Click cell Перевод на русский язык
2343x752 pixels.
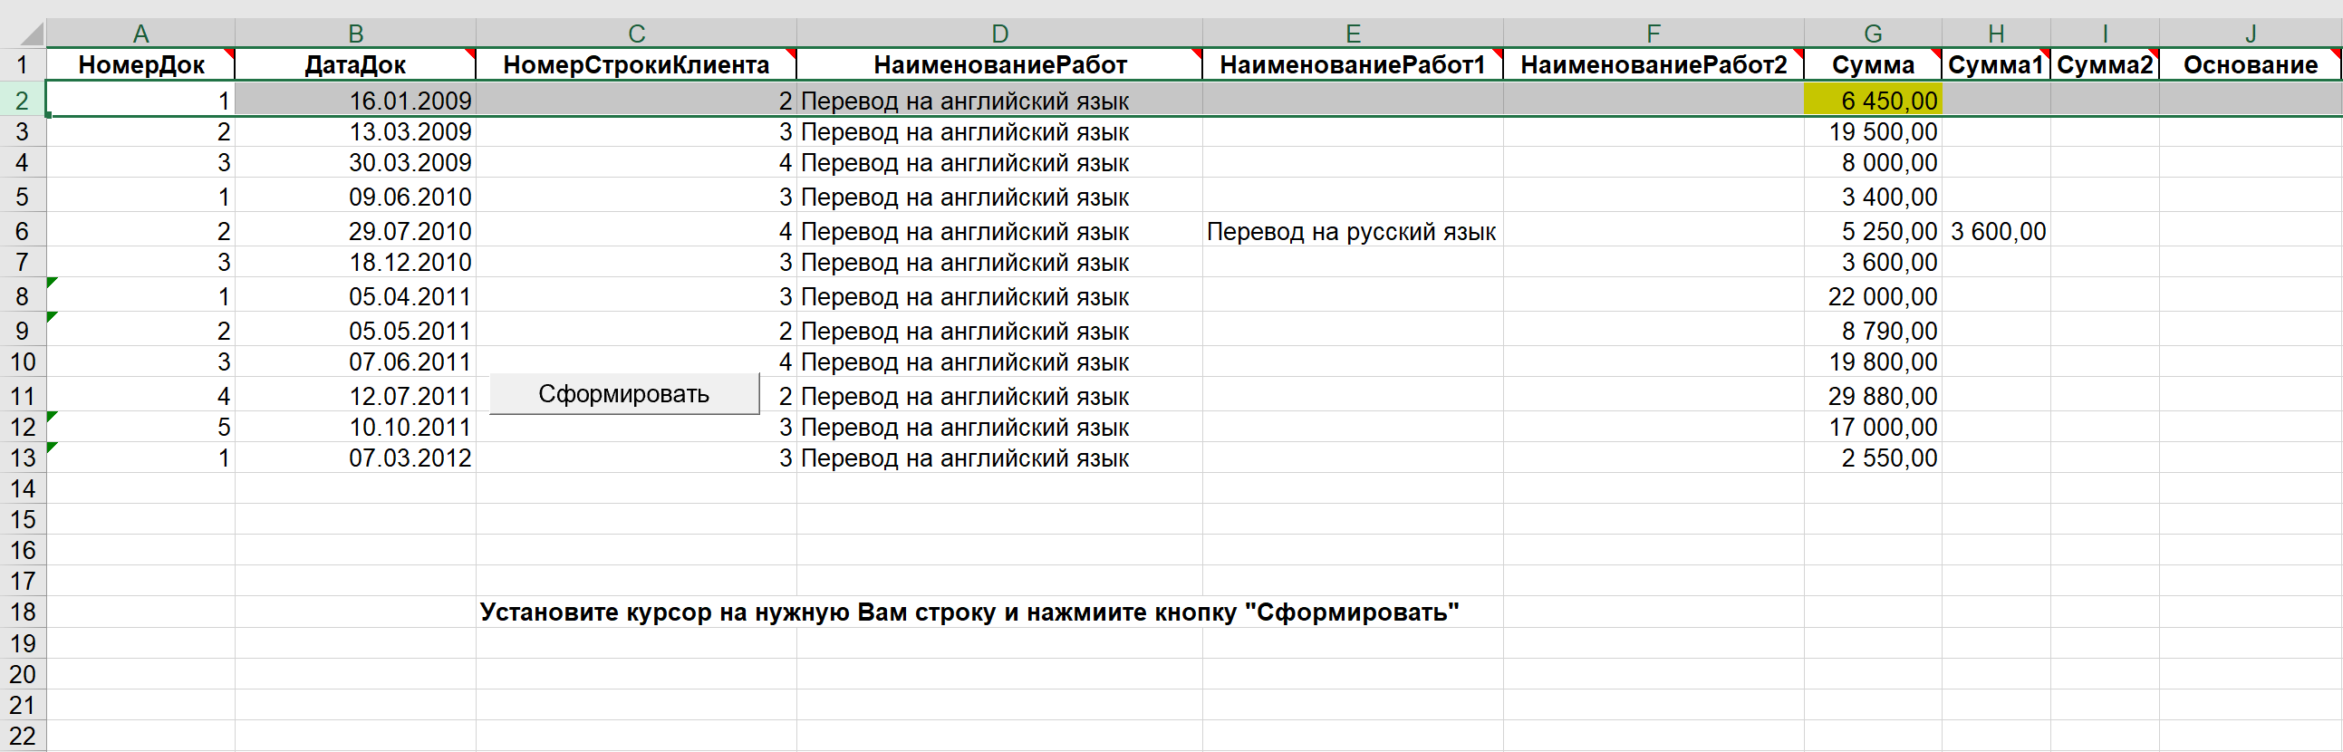[1353, 231]
